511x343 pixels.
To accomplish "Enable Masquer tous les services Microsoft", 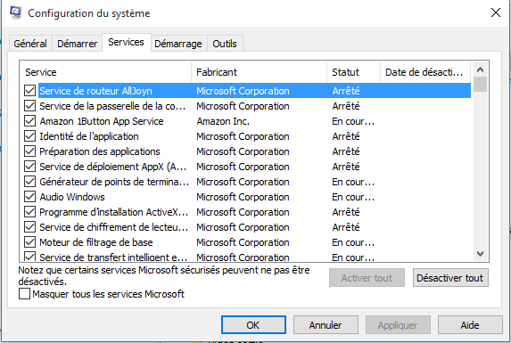I will (x=24, y=294).
